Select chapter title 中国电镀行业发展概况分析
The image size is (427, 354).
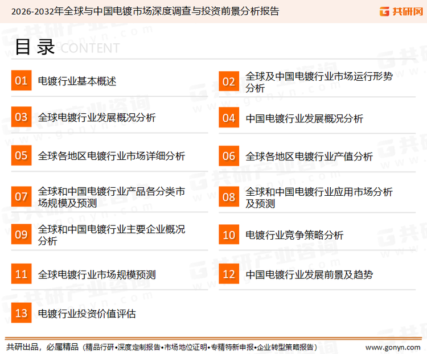(x=304, y=118)
